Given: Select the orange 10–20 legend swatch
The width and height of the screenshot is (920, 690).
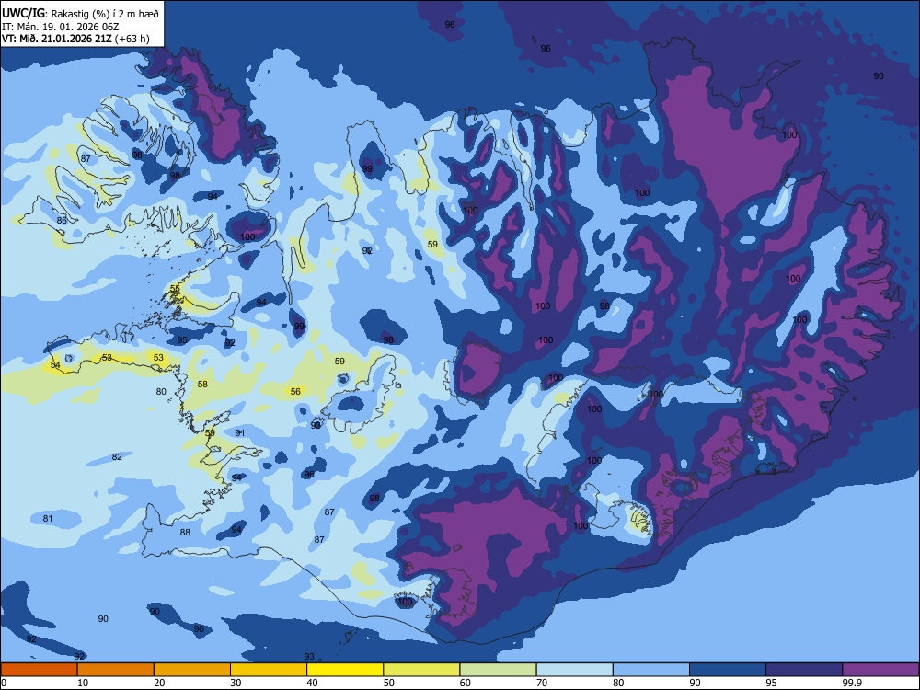Looking at the screenshot, I should click(116, 670).
